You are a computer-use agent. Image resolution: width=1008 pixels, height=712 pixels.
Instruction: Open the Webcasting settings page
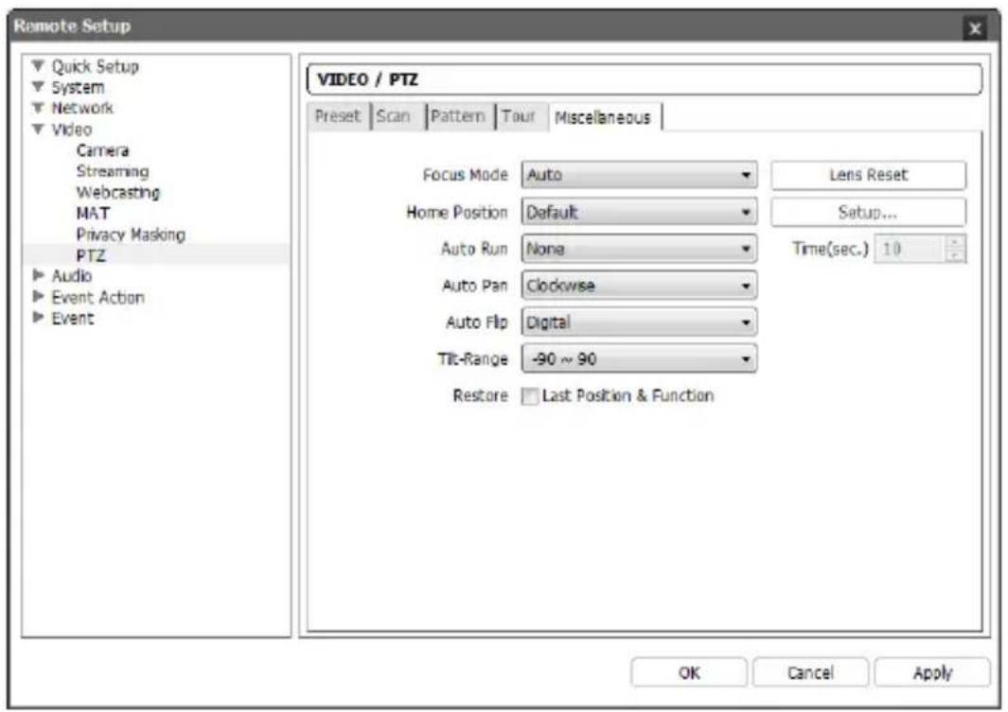click(x=117, y=193)
